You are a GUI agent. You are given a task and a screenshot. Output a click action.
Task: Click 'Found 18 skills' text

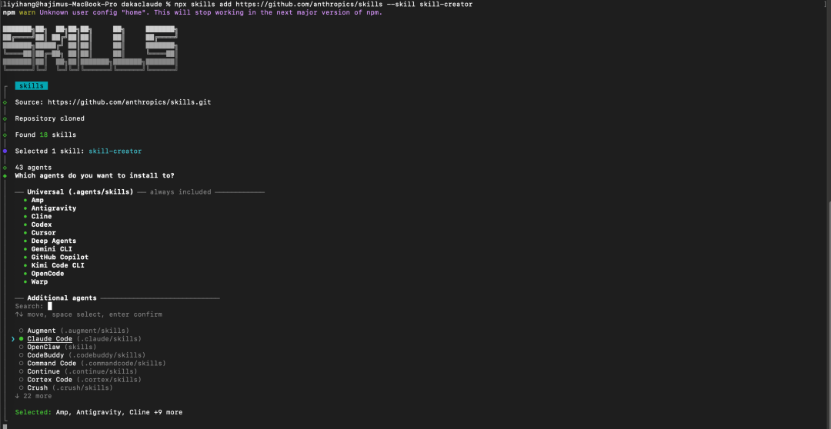pyautogui.click(x=45, y=135)
